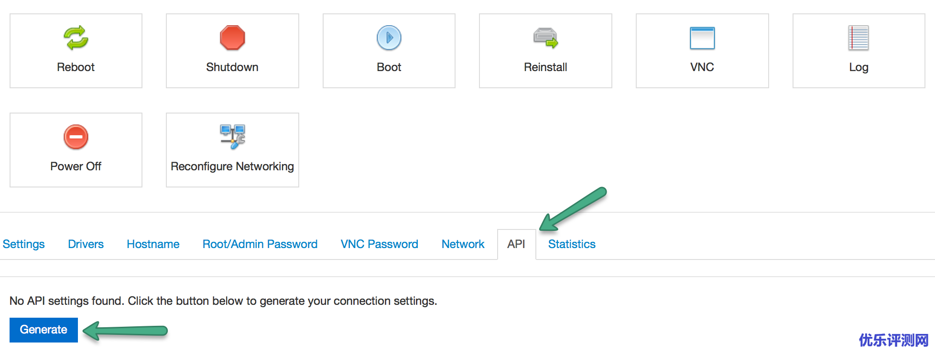Click the blue Boot play icon
The width and height of the screenshot is (935, 353).
coord(389,38)
